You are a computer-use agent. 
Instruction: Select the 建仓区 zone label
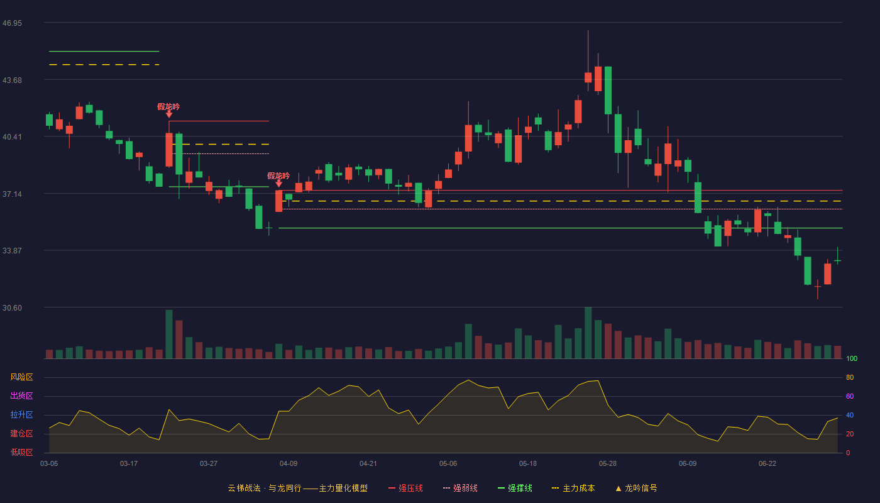tap(21, 434)
